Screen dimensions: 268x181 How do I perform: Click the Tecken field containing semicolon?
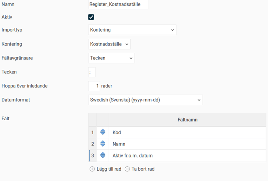tap(92, 72)
